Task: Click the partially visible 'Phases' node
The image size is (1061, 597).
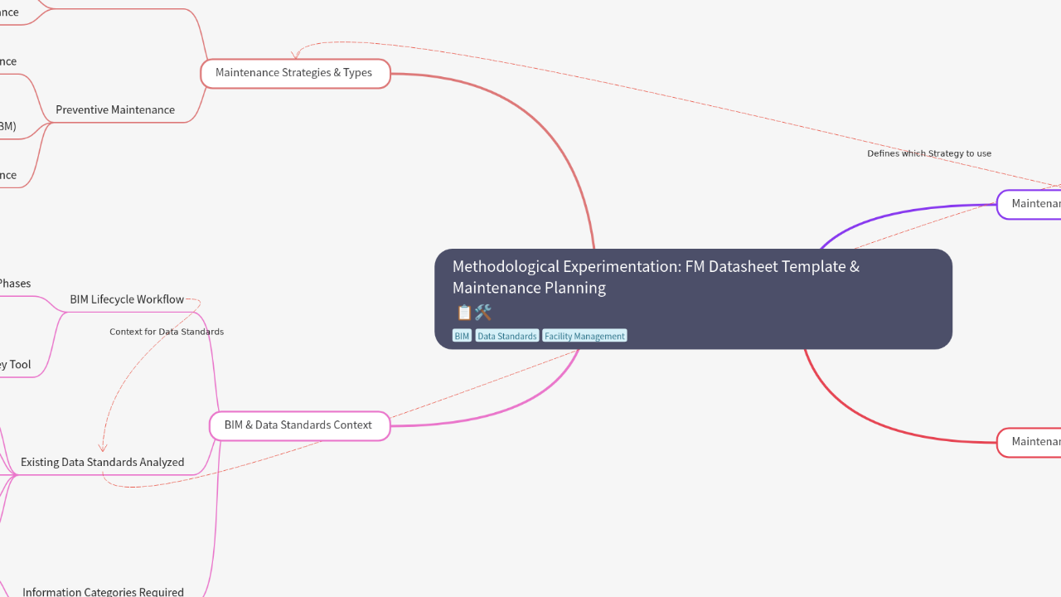Action: 15,284
